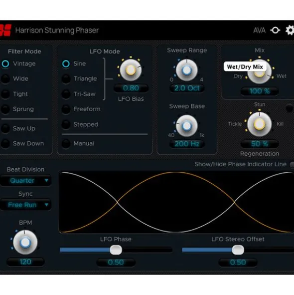Click the Regeneration knob
This screenshot has height=295, width=294.
pos(260,124)
